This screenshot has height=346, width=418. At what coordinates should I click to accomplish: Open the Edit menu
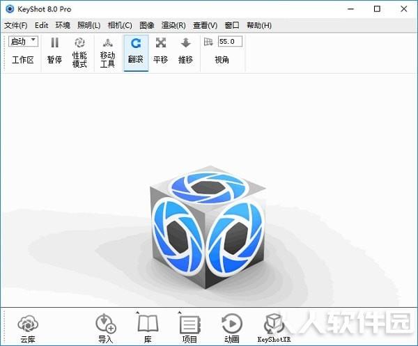click(41, 25)
